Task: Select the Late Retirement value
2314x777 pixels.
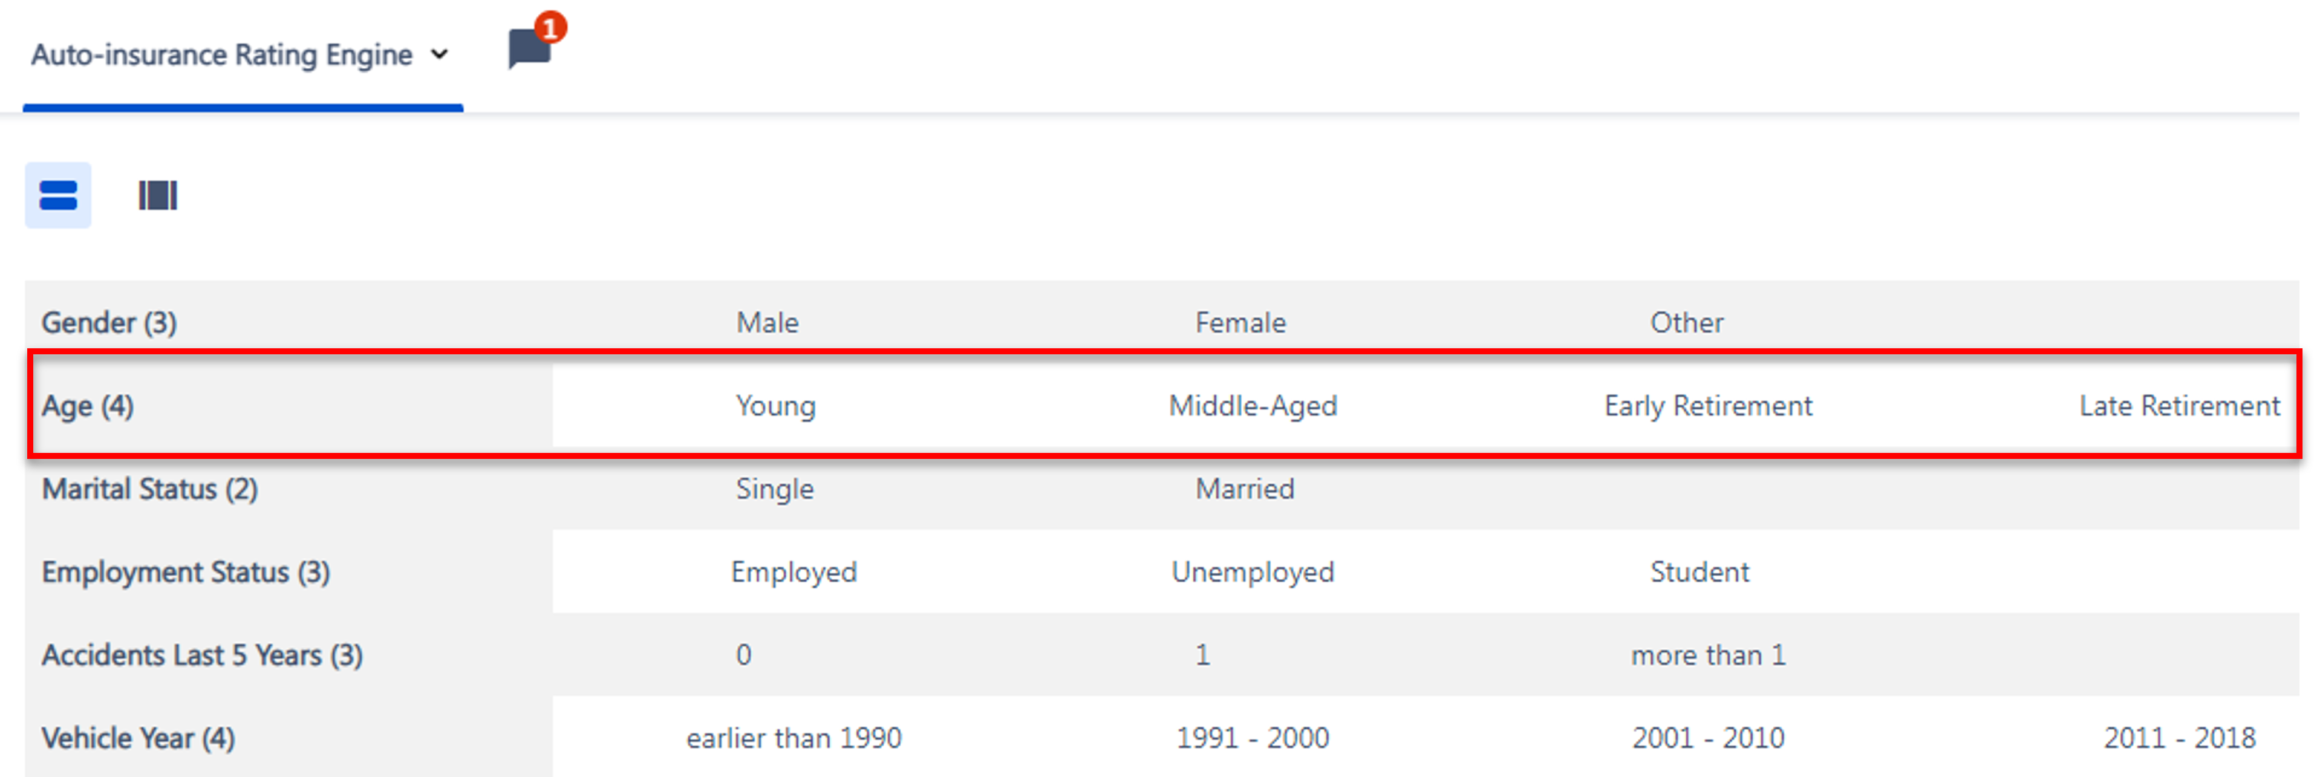Action: [2179, 406]
